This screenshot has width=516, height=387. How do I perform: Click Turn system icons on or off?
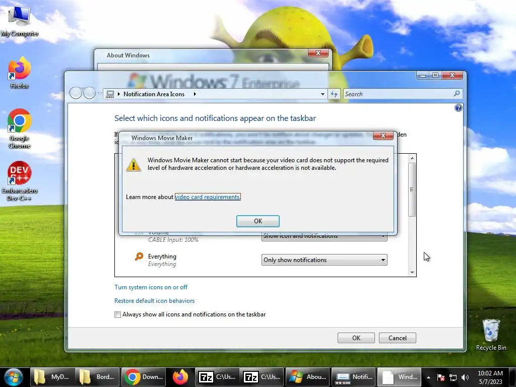[151, 287]
